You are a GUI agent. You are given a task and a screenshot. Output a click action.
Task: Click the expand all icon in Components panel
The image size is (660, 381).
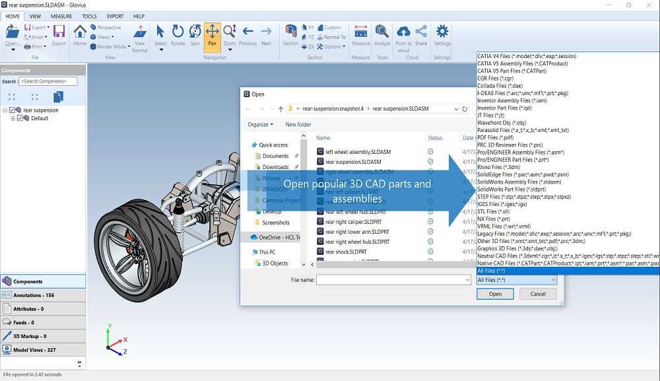[x=12, y=97]
